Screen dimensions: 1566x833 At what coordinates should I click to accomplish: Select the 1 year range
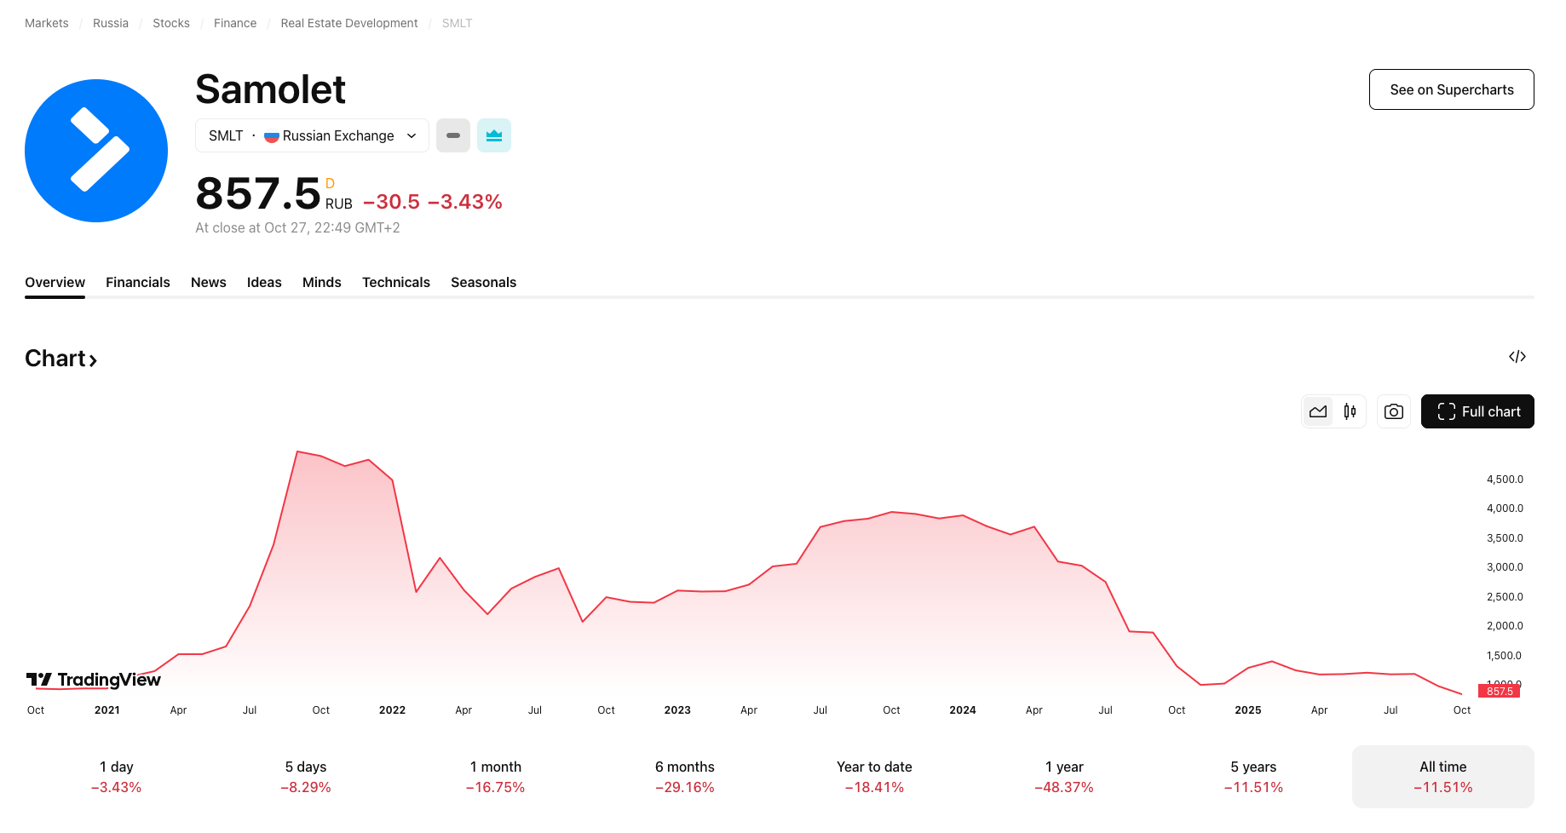click(x=1064, y=777)
